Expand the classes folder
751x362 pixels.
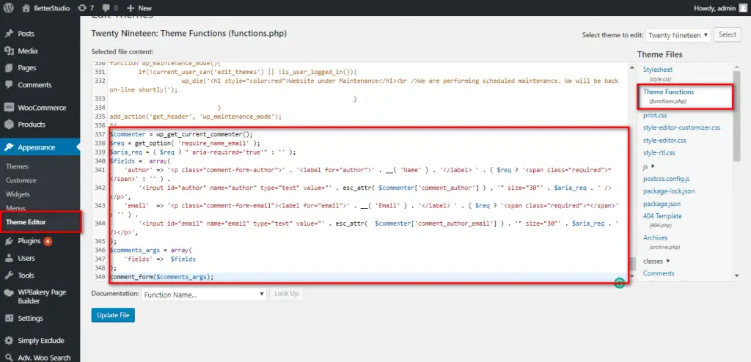tap(656, 261)
